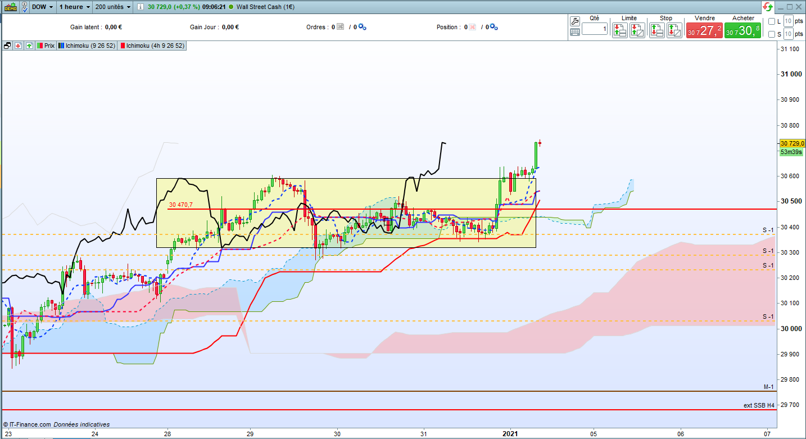Select the Ichimoku (9 26 52) tab

click(86, 46)
